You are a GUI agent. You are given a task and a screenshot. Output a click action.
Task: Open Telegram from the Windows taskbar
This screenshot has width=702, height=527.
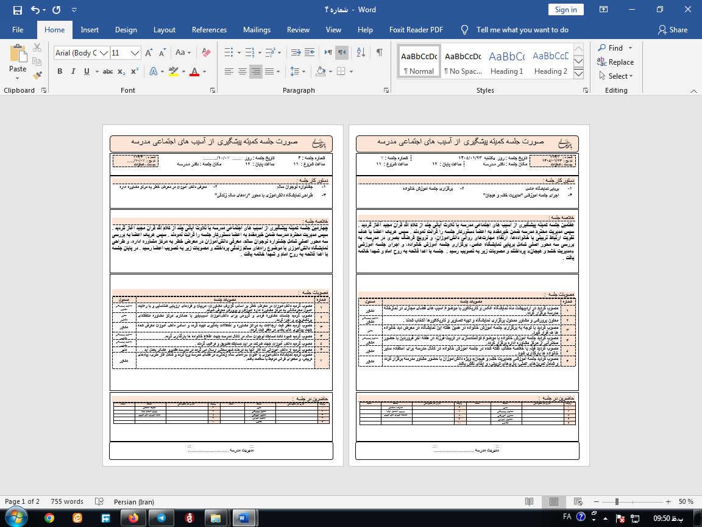[x=161, y=518]
